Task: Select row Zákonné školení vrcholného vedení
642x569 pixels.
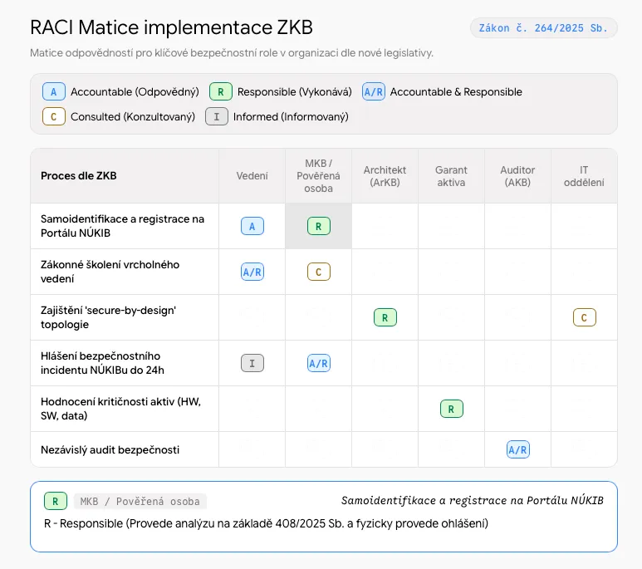Action: (x=324, y=272)
